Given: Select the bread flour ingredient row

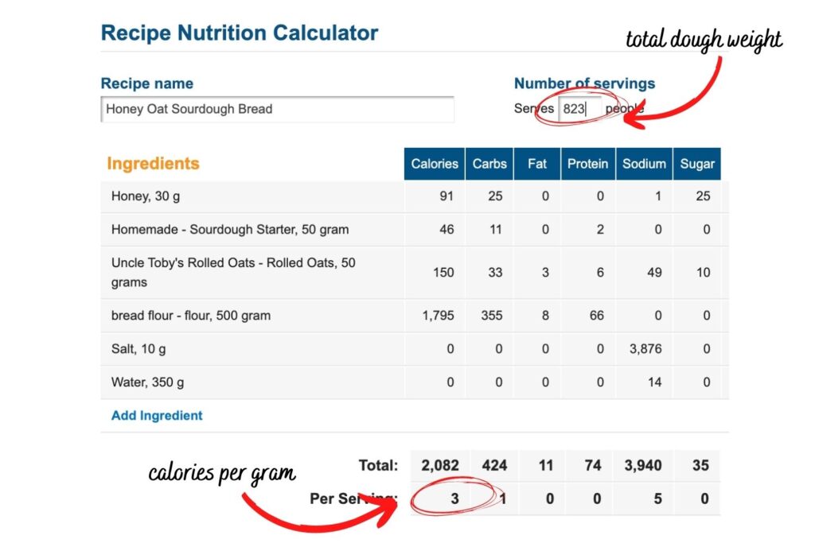Looking at the screenshot, I should 191,316.
